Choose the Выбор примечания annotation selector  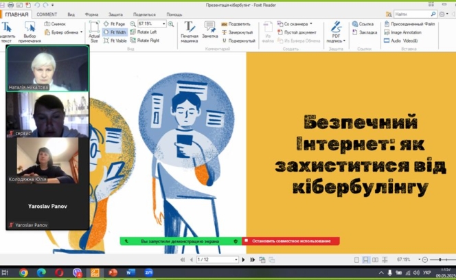(30, 32)
